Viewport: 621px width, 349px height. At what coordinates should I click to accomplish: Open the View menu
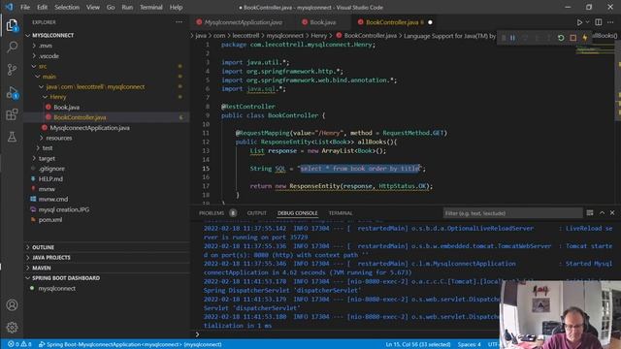coord(93,7)
